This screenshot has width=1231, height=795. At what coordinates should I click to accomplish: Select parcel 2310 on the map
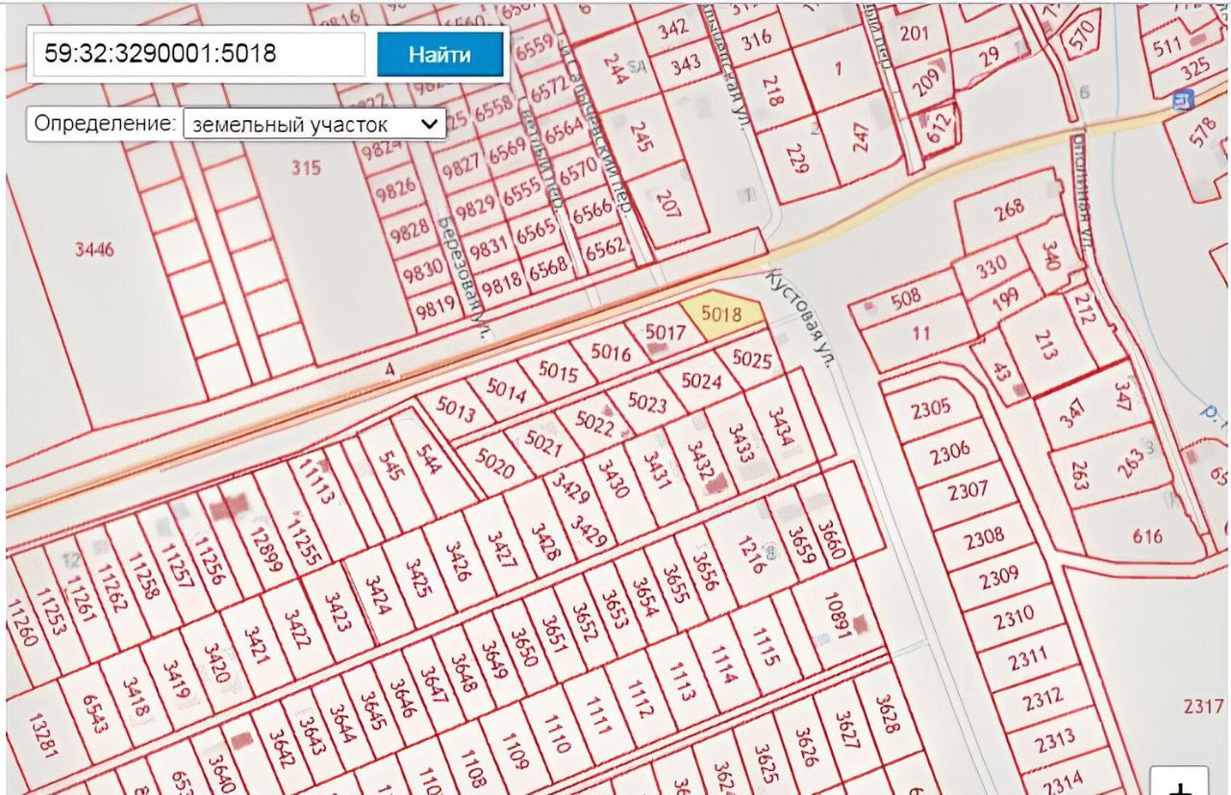1014,615
